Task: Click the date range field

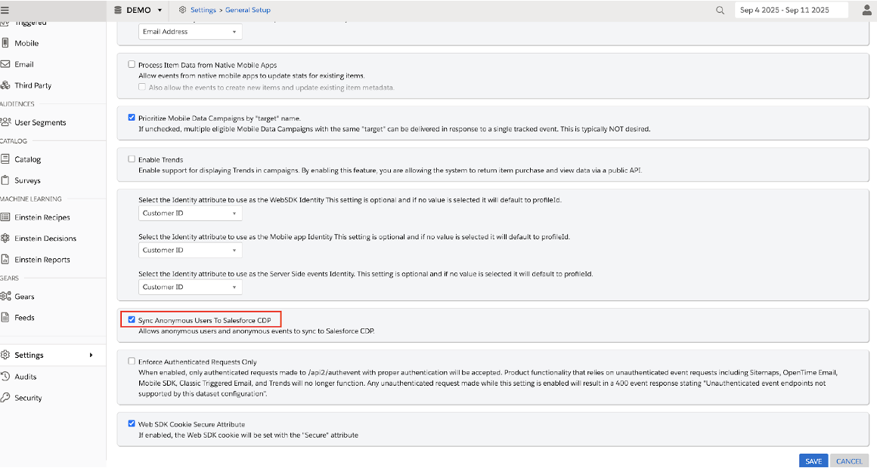Action: coord(791,10)
